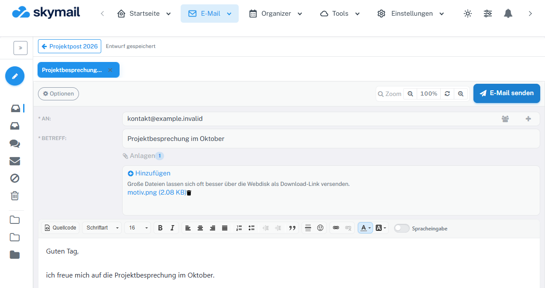545x288 pixels.
Task: Toggle light/dark mode sun icon
Action: click(468, 14)
